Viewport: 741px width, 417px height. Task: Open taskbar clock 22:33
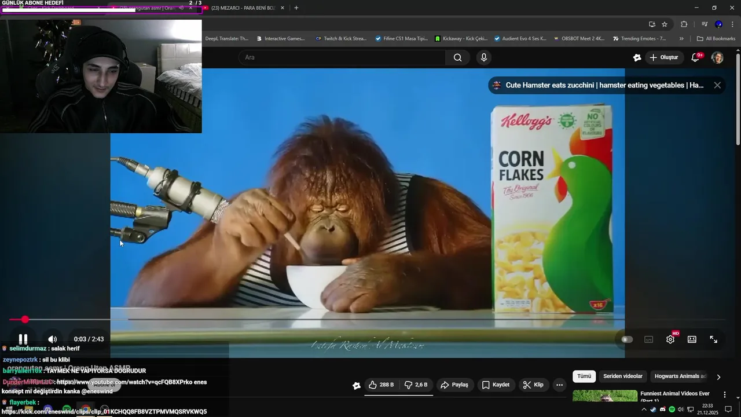point(707,409)
